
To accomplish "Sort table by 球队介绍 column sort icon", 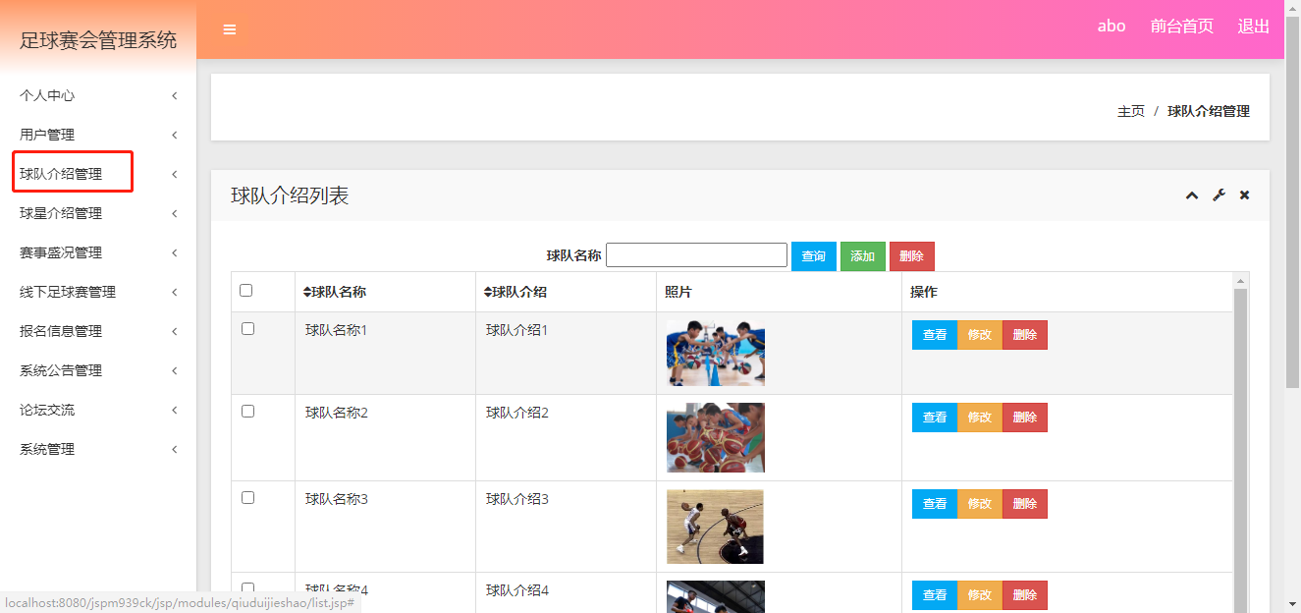I will pos(488,292).
